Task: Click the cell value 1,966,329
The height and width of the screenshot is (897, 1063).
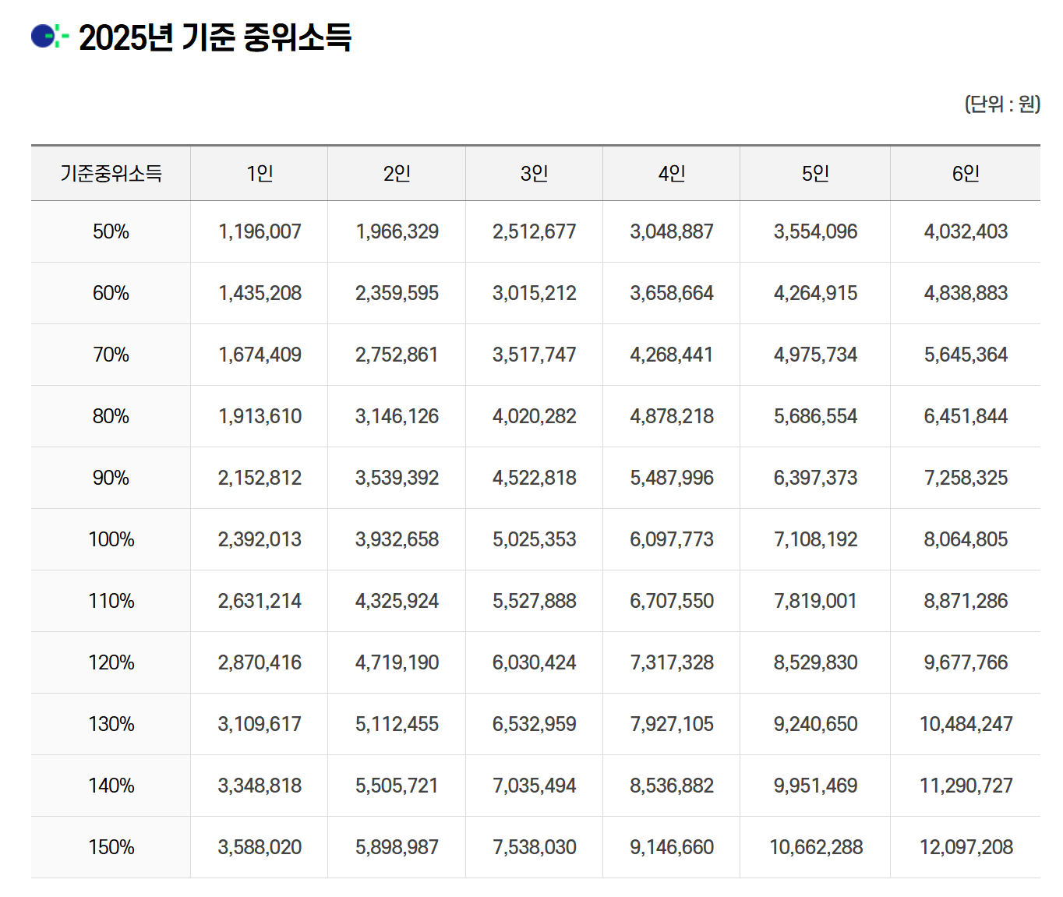Action: pos(397,231)
